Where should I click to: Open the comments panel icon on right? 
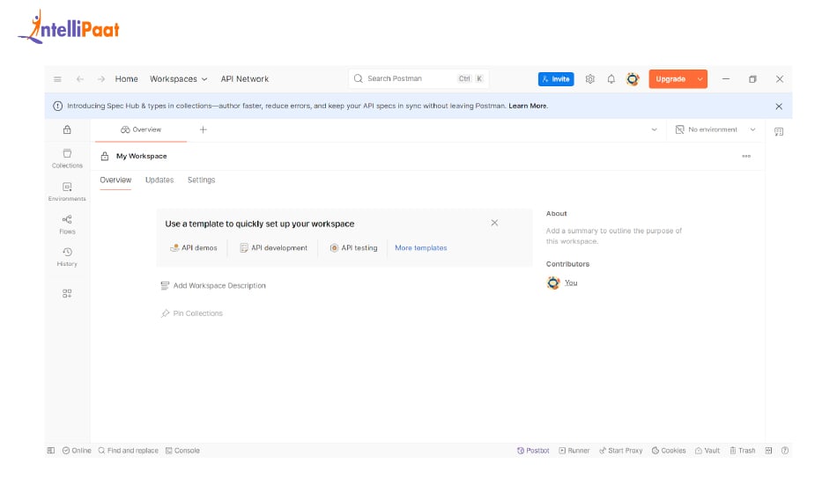tap(779, 132)
